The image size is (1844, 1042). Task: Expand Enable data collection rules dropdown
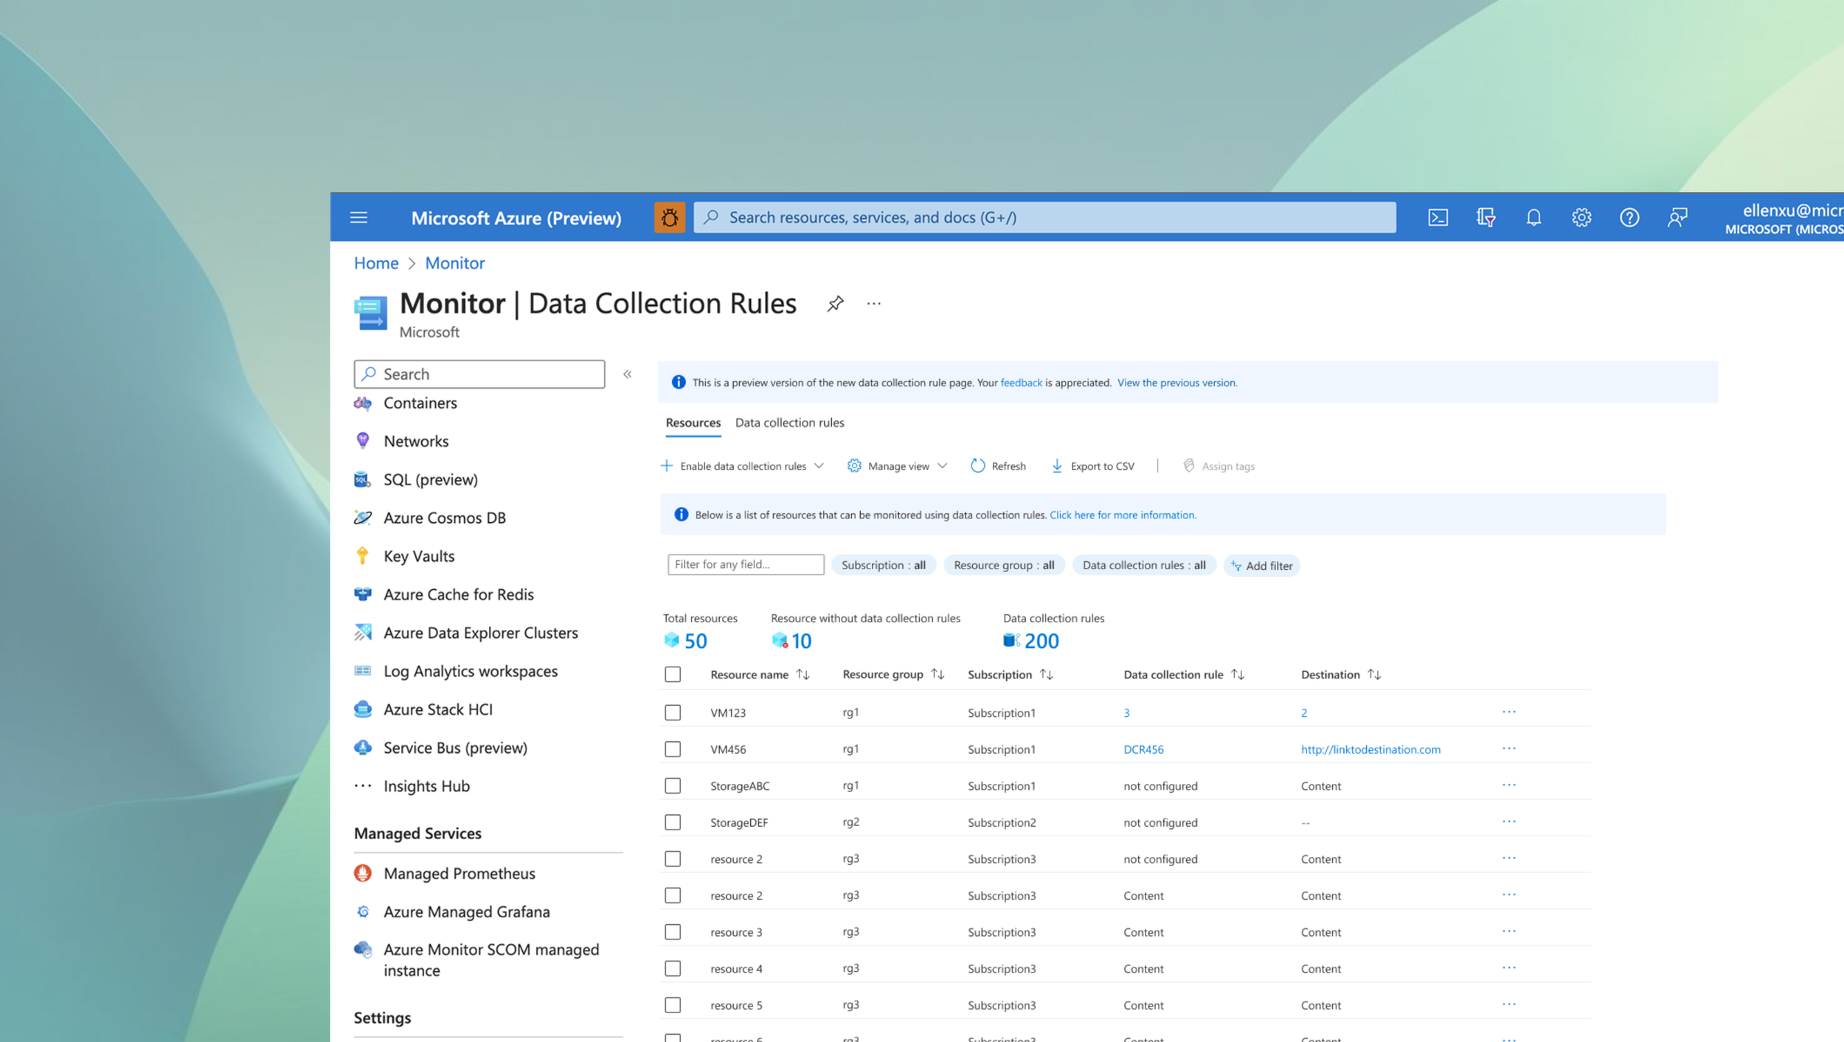(742, 466)
